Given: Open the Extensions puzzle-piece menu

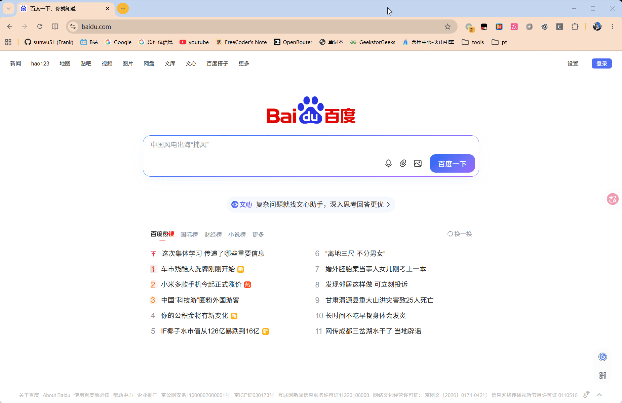Looking at the screenshot, I should click(x=575, y=27).
